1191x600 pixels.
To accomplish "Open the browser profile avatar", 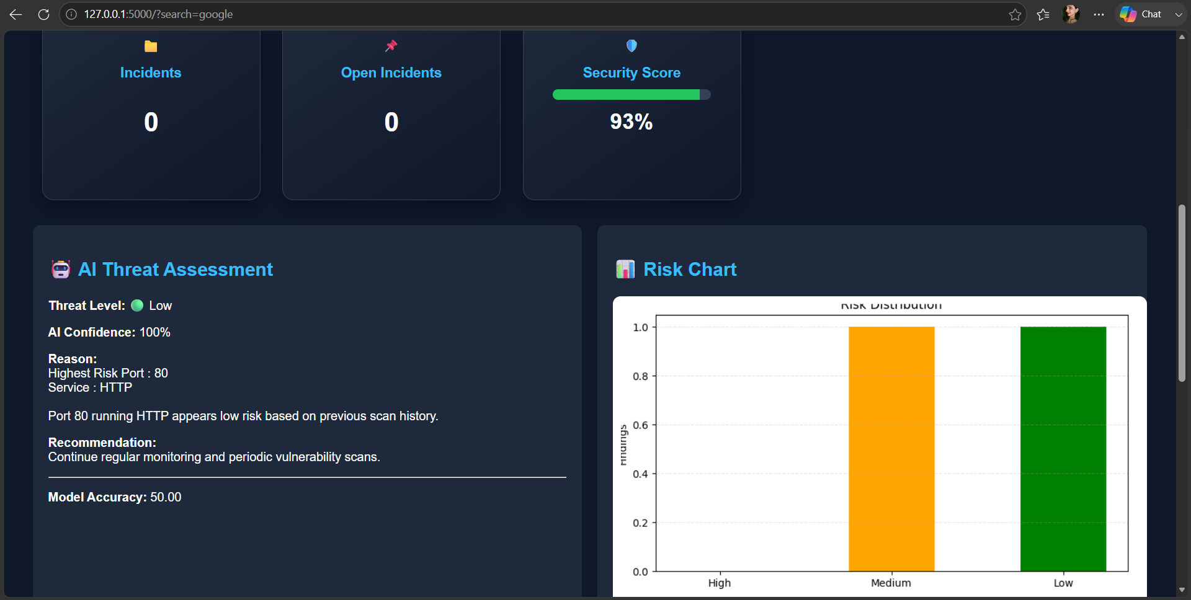I will (x=1071, y=14).
